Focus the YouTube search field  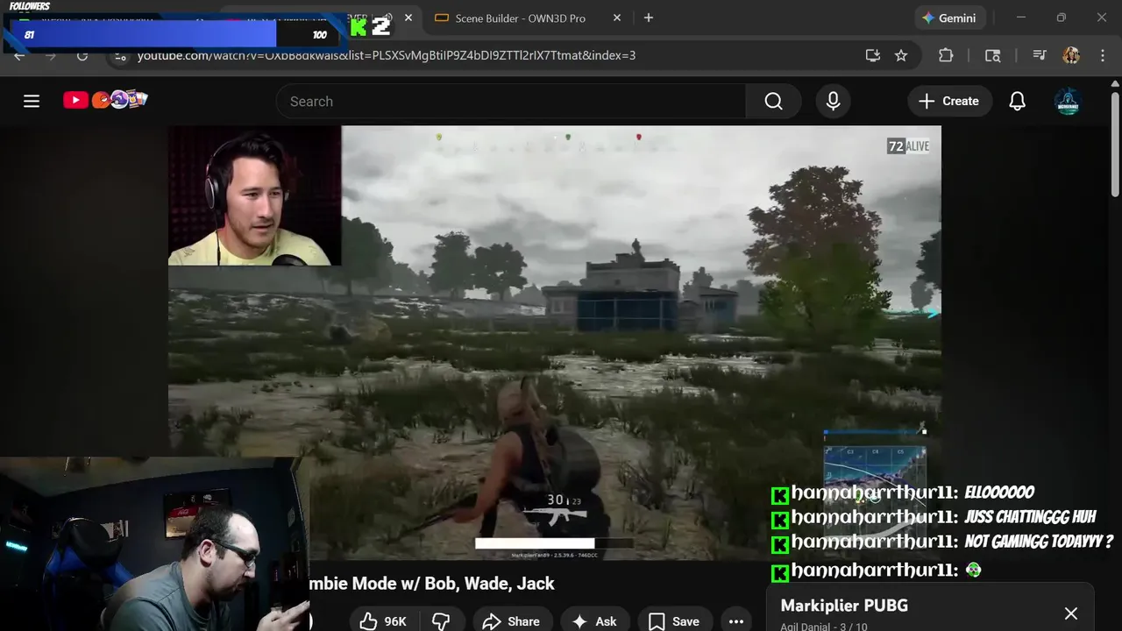[x=511, y=102]
